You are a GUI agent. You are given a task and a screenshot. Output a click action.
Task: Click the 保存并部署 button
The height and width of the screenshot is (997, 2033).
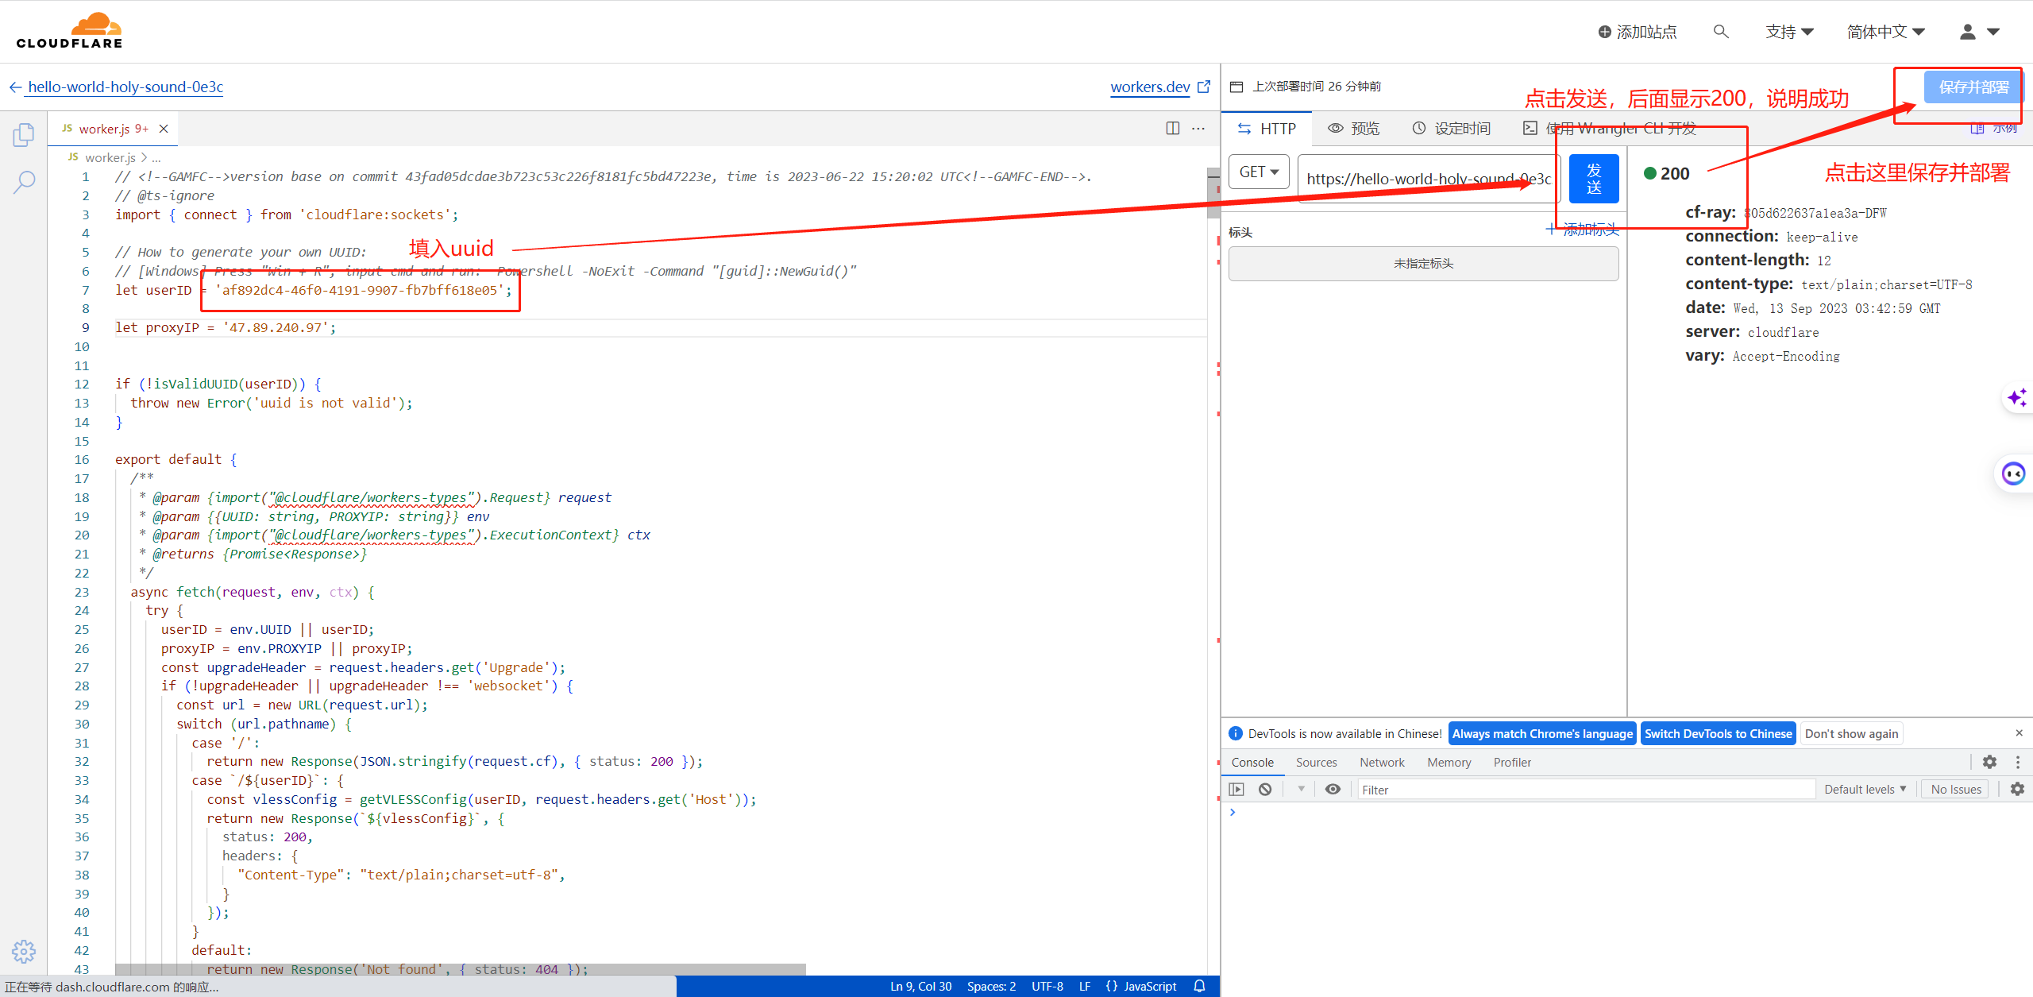click(1973, 87)
